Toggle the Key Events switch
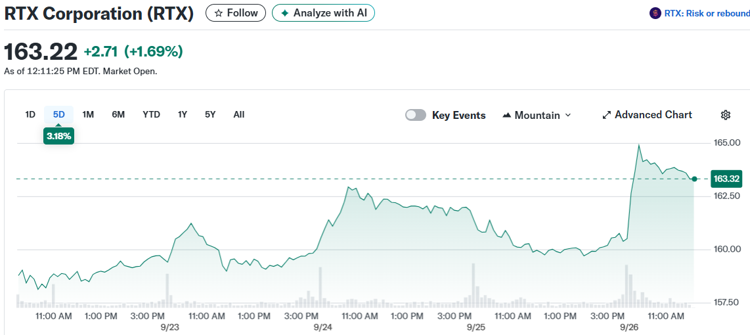The image size is (750, 335). (x=416, y=116)
